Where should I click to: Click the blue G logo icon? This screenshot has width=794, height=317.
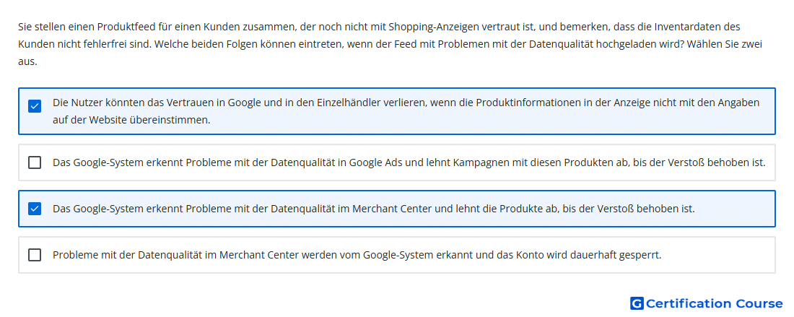pos(637,303)
